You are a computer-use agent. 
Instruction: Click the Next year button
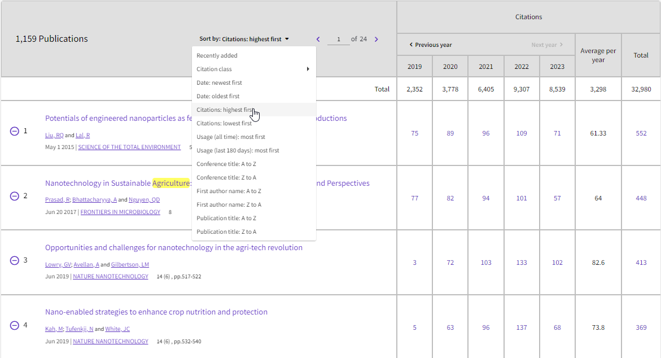(x=547, y=45)
